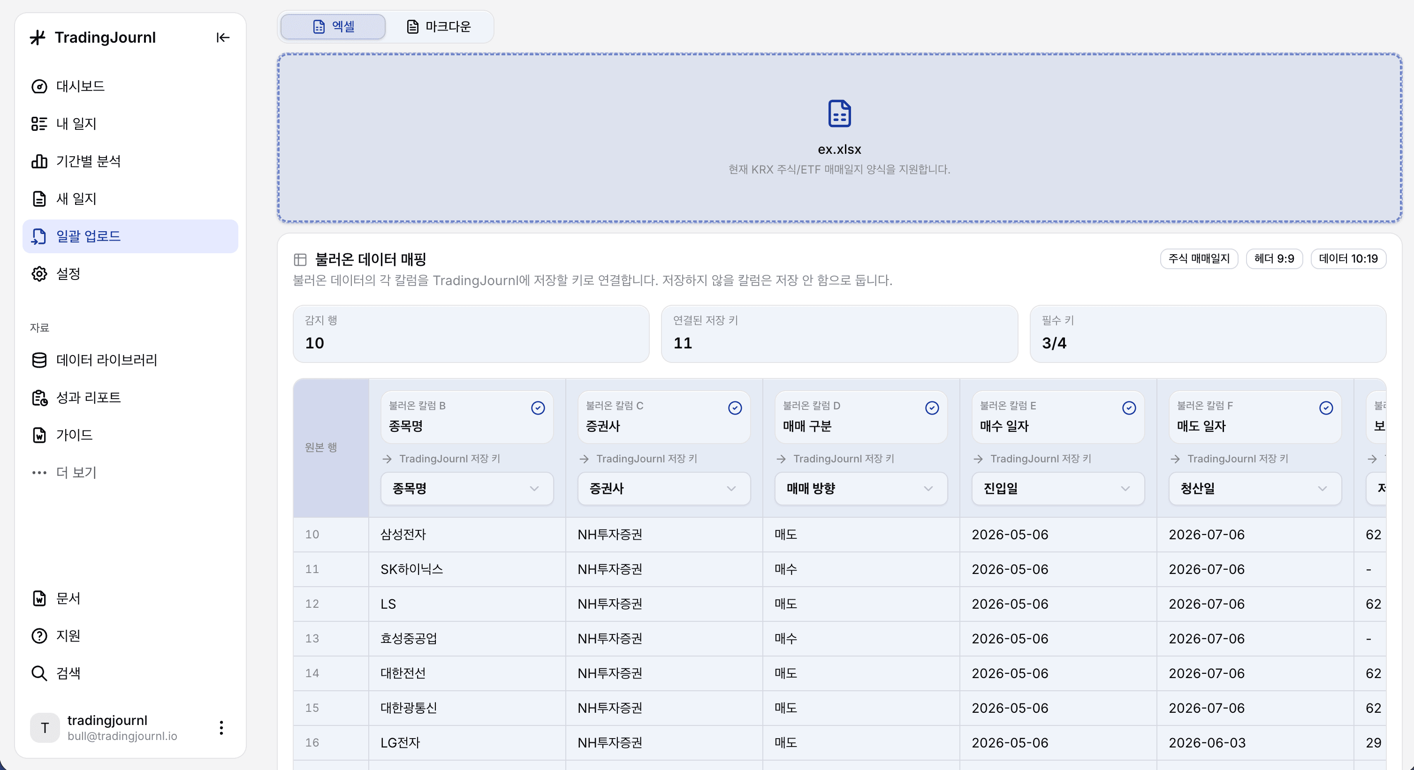Click the 주식 매매일지 badge

pos(1199,258)
